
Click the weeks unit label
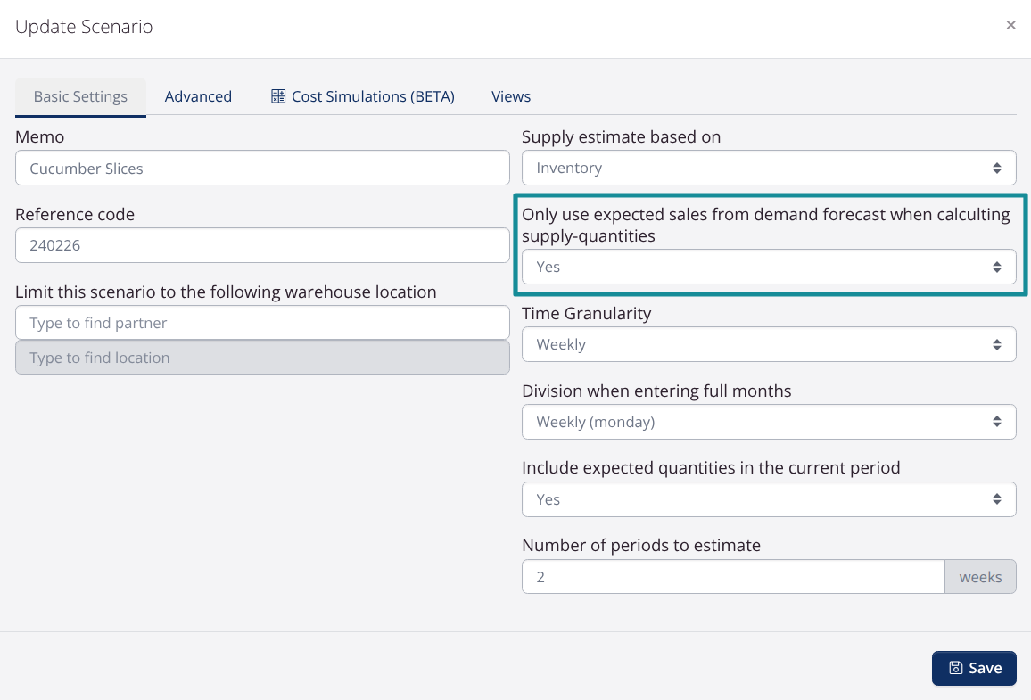(980, 577)
